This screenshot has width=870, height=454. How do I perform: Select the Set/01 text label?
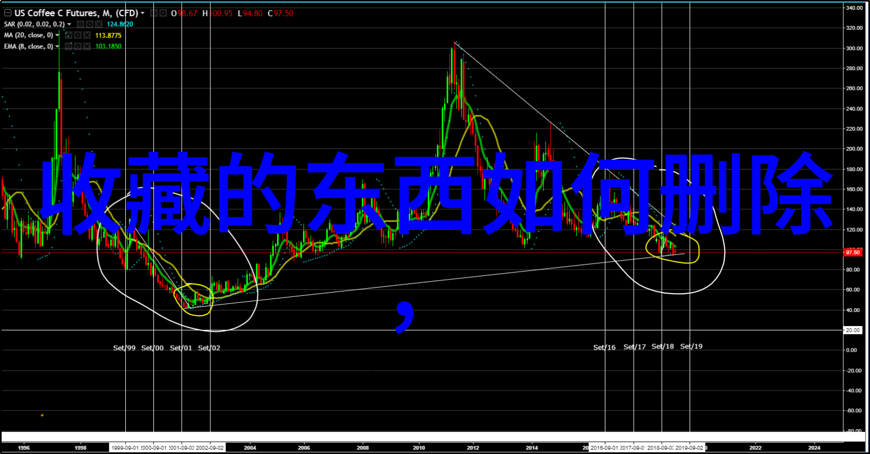pyautogui.click(x=181, y=348)
